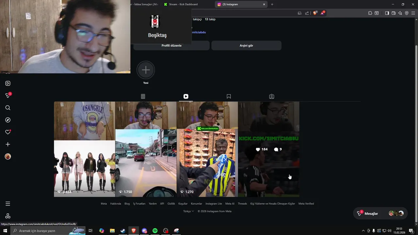This screenshot has width=418, height=235.
Task: Open the Threads footer link
Action: tap(242, 204)
